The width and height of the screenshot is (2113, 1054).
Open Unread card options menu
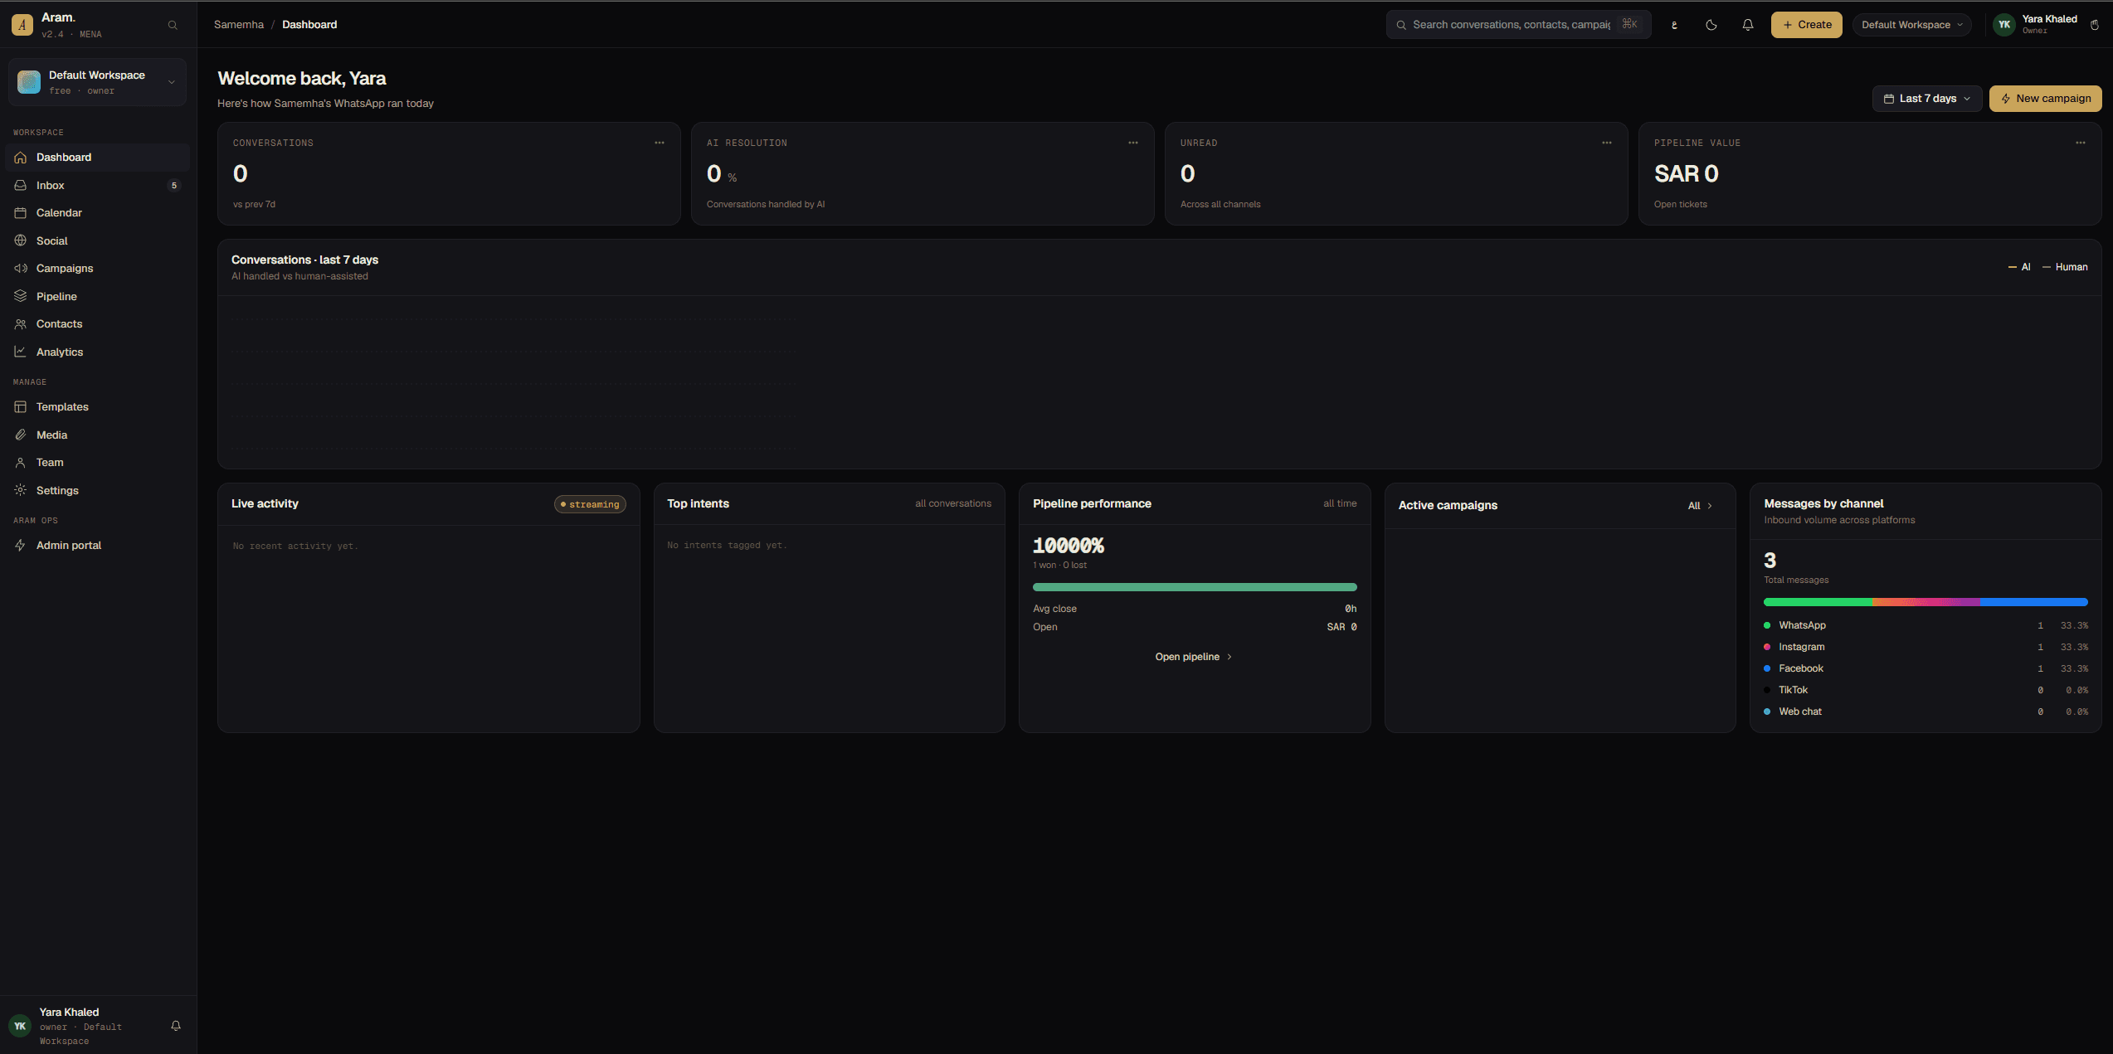click(x=1607, y=143)
